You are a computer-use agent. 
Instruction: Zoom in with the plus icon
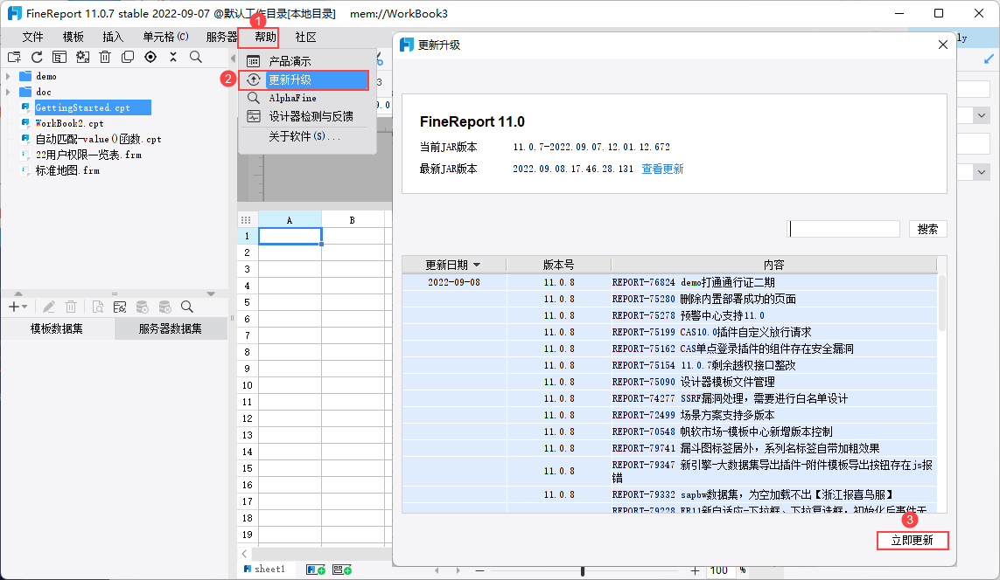(696, 570)
